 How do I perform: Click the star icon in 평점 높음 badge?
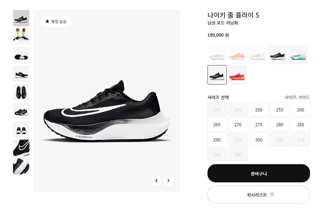[47, 21]
